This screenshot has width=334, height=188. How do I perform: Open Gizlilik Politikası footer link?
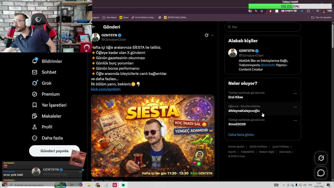258,147
